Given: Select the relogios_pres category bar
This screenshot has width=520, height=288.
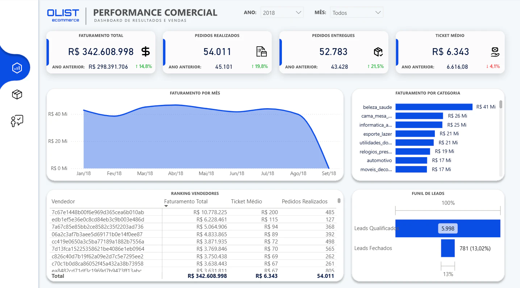Looking at the screenshot, I should pos(413,152).
